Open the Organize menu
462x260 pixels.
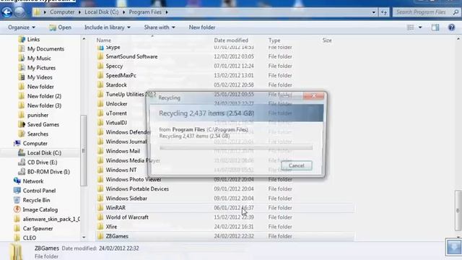point(22,27)
